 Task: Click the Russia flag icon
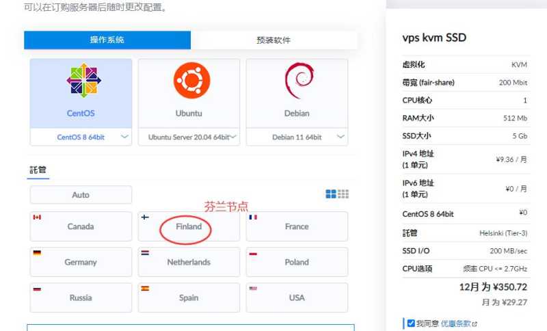coord(37,289)
